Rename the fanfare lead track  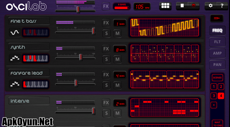[29, 73]
